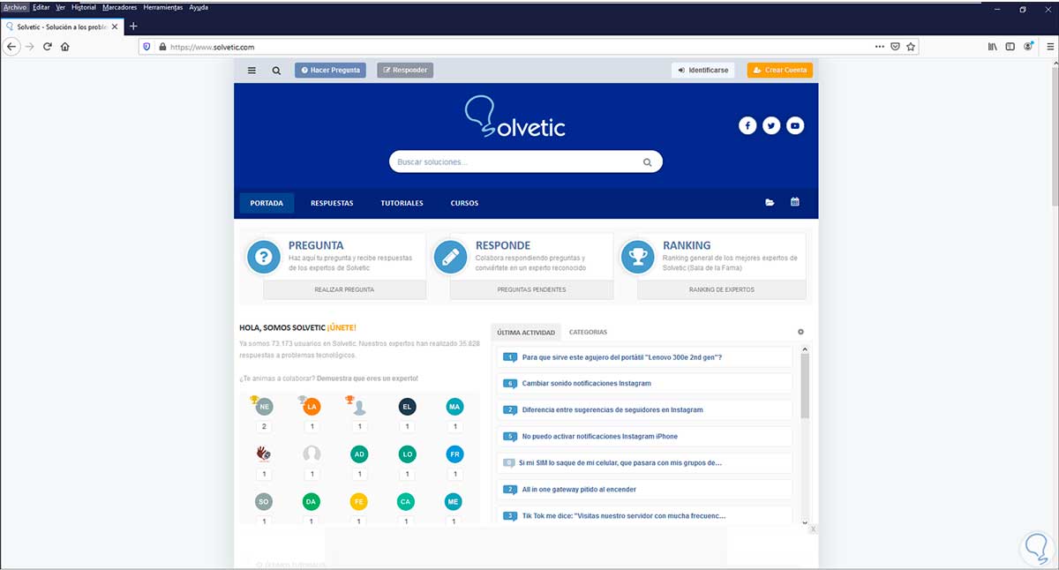
Task: Open 'Diferencia entre sugerencias de seguidores' question
Action: click(x=612, y=410)
